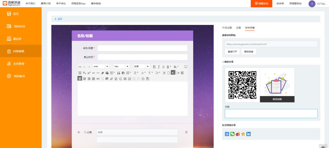This screenshot has width=329, height=148.
Task: Insert a hyperlink with the link icon
Action: coord(98,79)
